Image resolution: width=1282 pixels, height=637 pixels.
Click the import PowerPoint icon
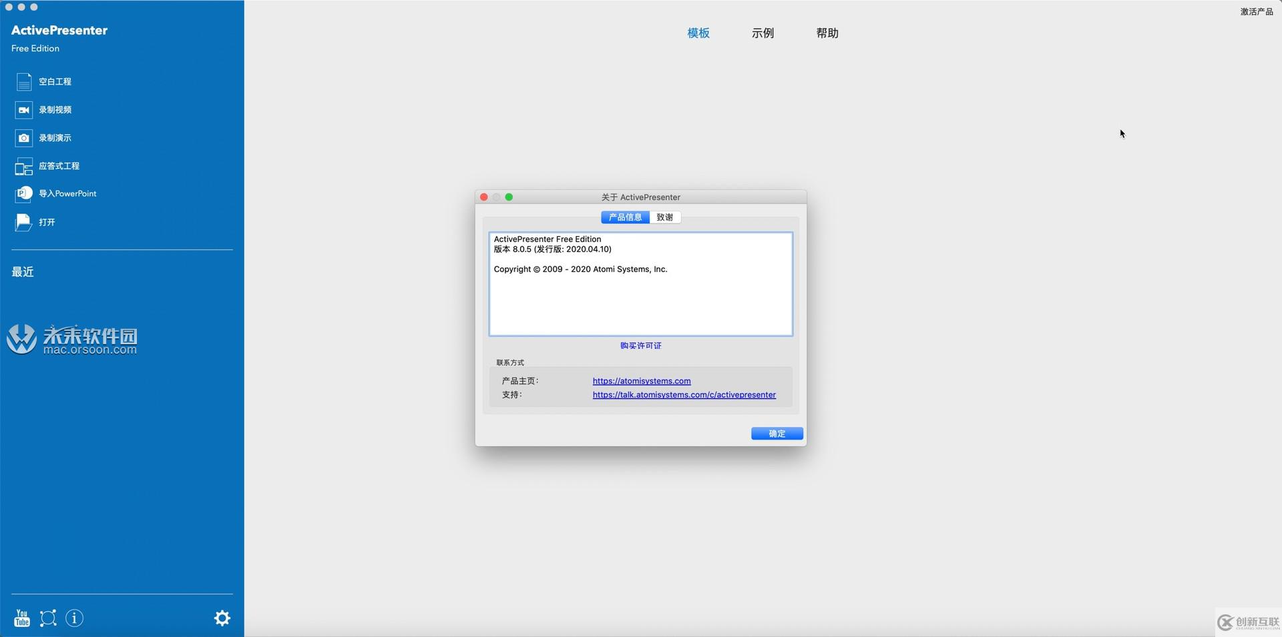pyautogui.click(x=24, y=194)
